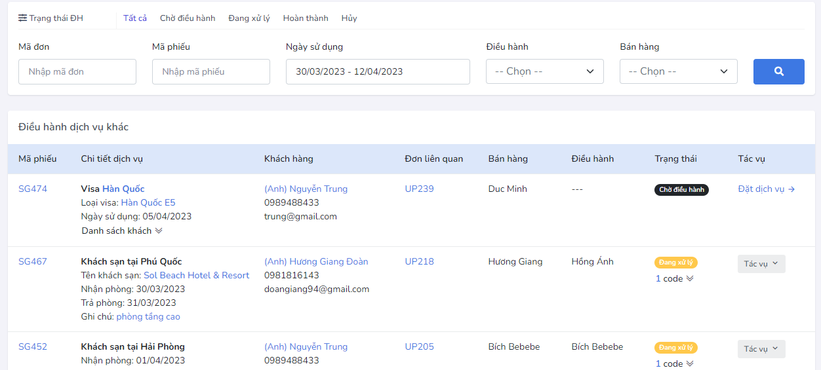821x370 pixels.
Task: Expand Danh sách khách for SG474
Action: 122,231
